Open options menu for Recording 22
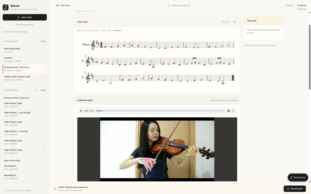Image resolution: width=311 pixels, height=194 pixels. pos(44,167)
